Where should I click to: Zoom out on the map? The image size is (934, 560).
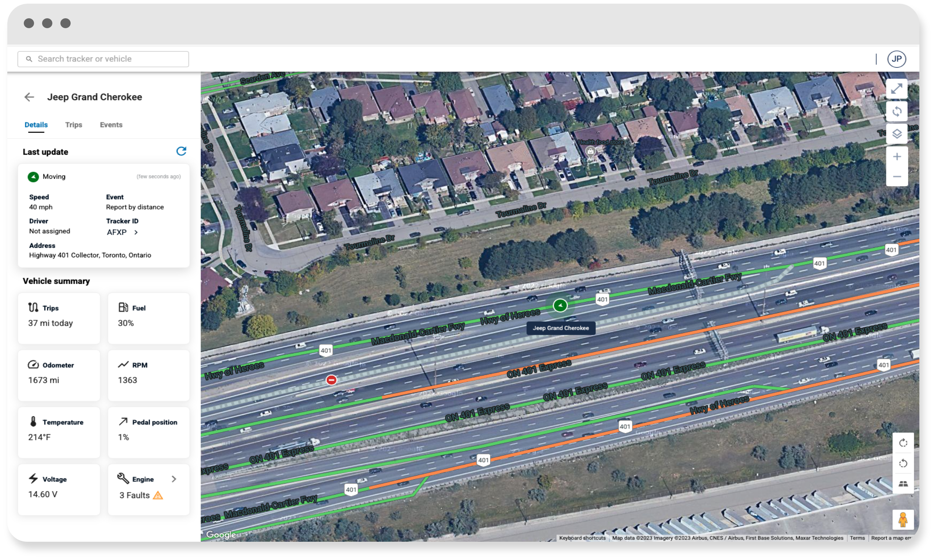coord(897,177)
